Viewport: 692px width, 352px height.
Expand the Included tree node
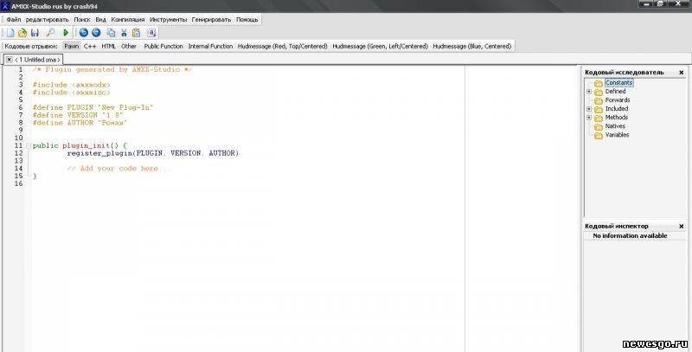589,108
